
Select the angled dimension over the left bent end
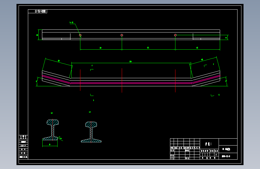click(59, 61)
